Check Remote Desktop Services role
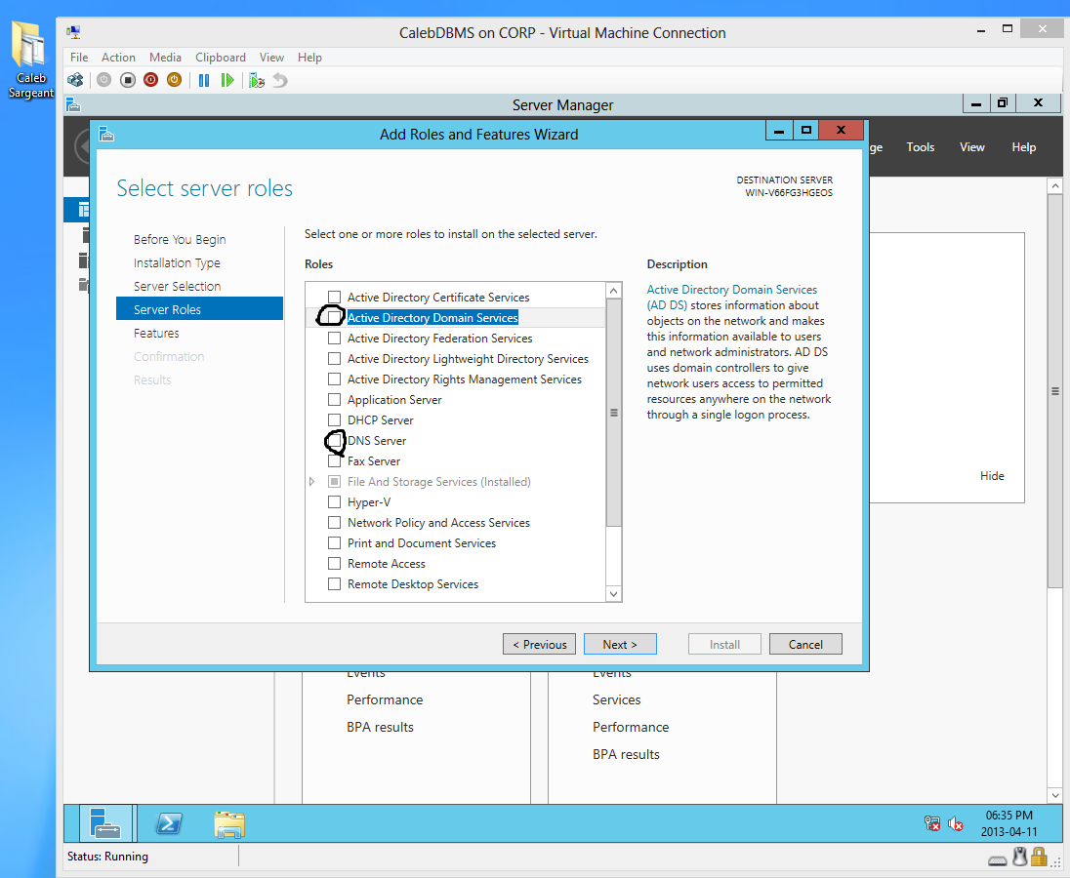Image resolution: width=1070 pixels, height=878 pixels. (x=334, y=584)
